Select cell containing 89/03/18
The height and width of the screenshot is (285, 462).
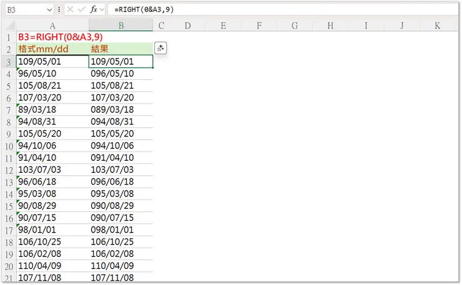(x=52, y=110)
